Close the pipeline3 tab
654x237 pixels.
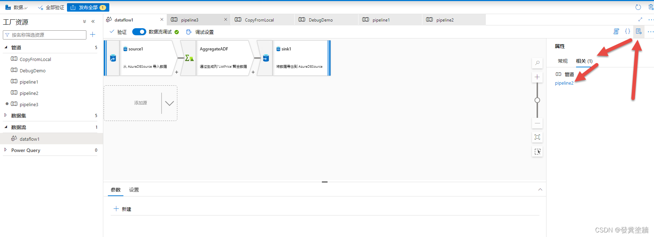[x=226, y=20]
